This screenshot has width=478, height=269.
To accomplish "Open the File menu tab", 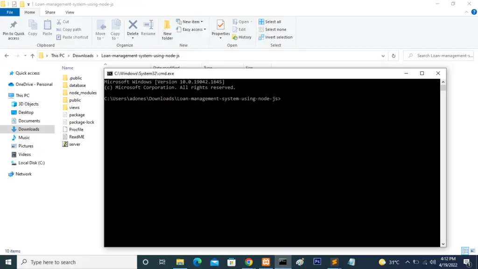I will coord(9,12).
